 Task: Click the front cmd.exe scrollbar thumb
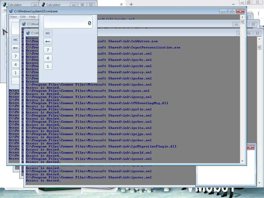[242, 22]
